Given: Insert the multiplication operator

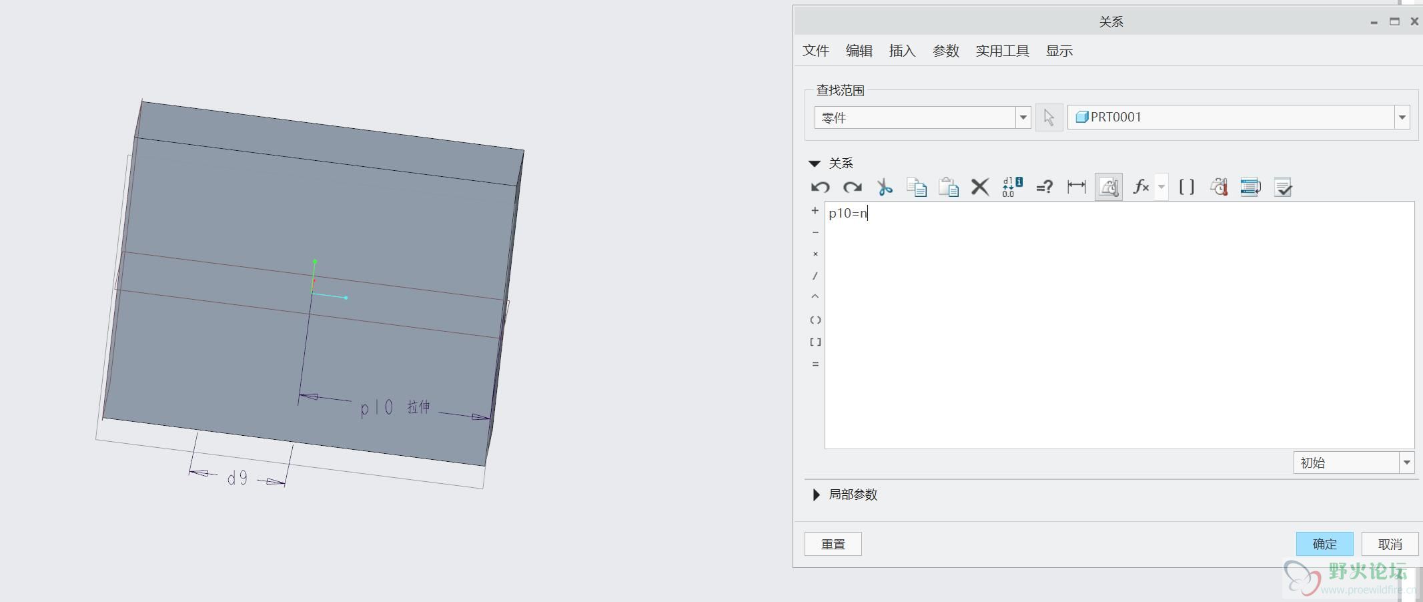Looking at the screenshot, I should pyautogui.click(x=815, y=254).
